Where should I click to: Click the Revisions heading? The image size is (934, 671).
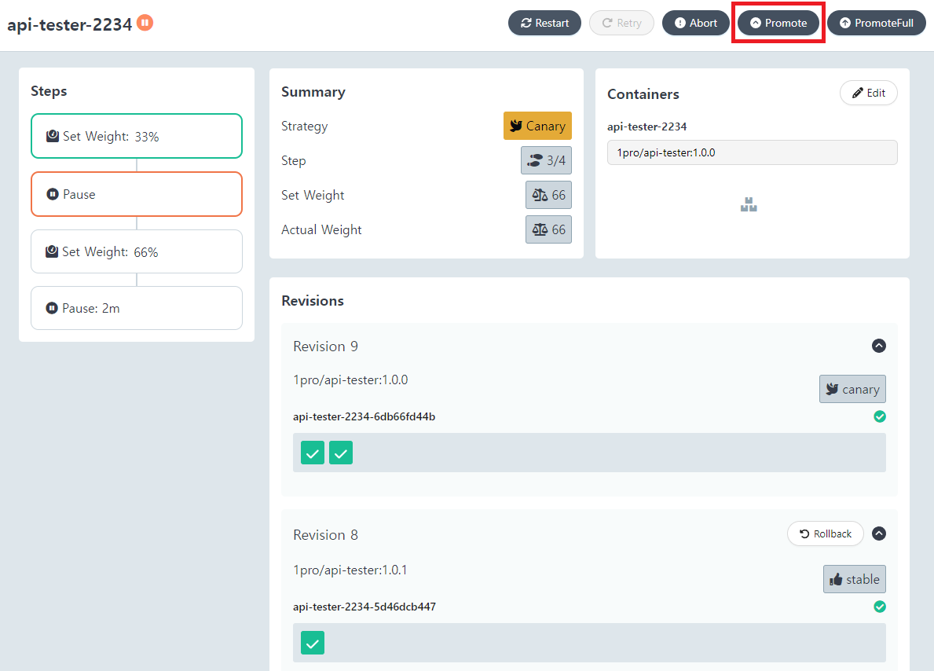[x=313, y=301]
